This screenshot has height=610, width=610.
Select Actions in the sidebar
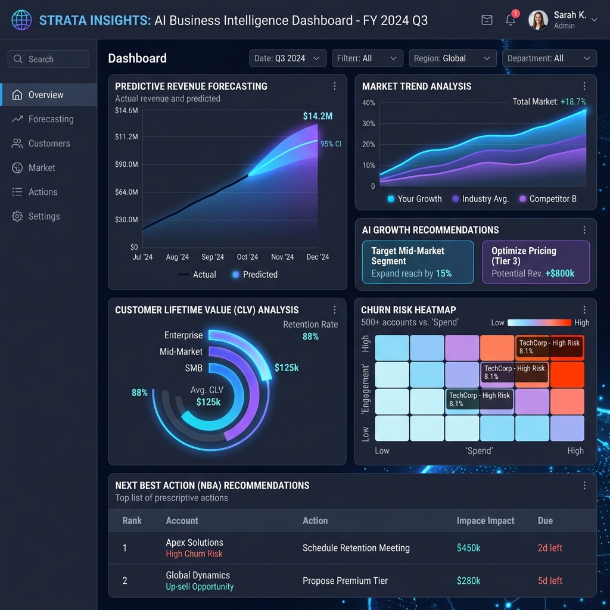pyautogui.click(x=48, y=192)
